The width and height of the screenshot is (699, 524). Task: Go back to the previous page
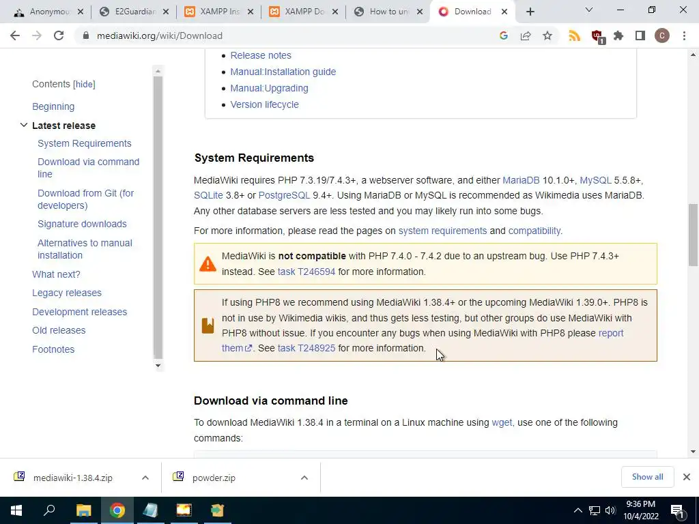[x=15, y=35]
